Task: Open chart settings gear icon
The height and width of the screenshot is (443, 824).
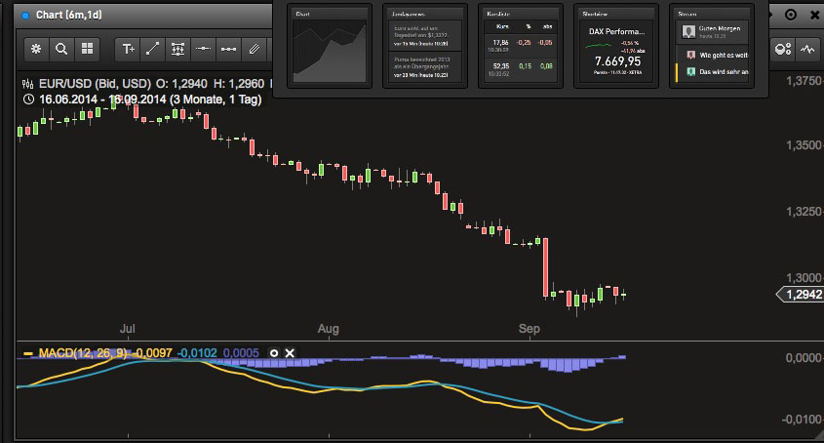Action: (x=36, y=49)
